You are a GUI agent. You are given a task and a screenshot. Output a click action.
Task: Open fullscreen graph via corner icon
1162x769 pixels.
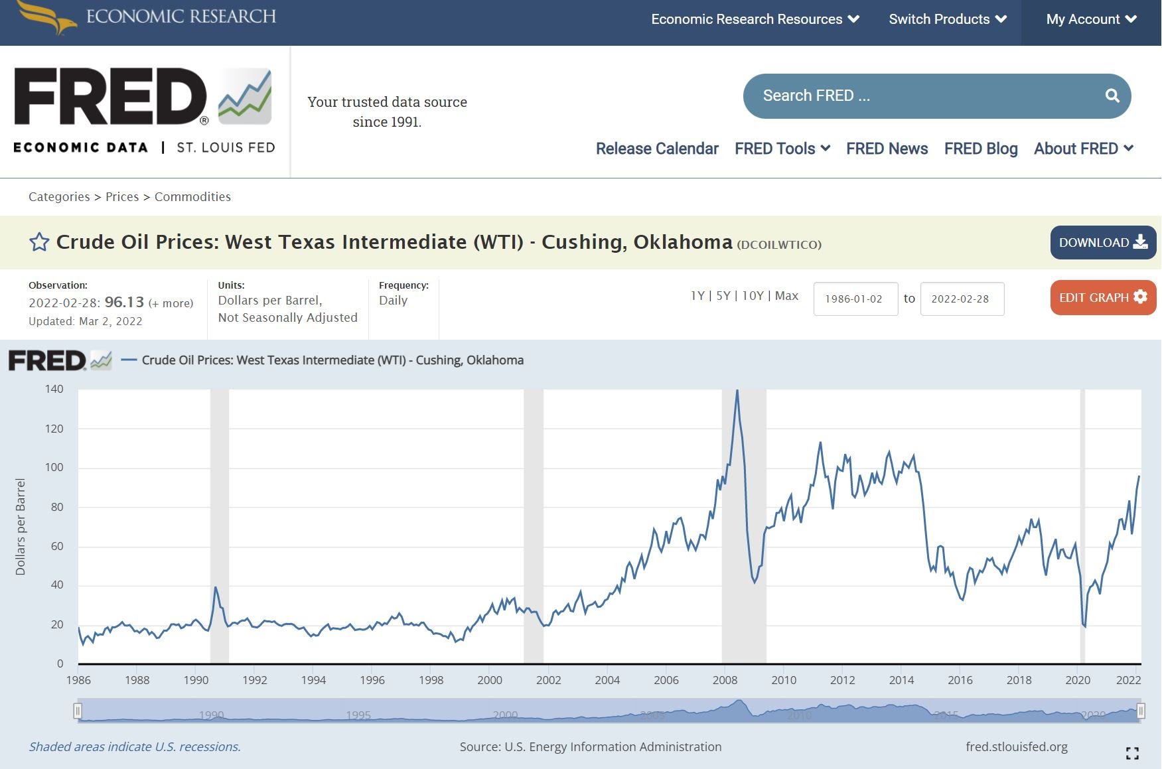click(x=1132, y=752)
